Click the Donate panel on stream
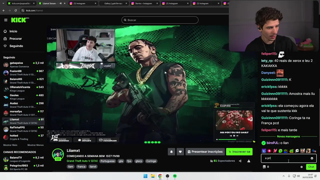 tap(84, 140)
